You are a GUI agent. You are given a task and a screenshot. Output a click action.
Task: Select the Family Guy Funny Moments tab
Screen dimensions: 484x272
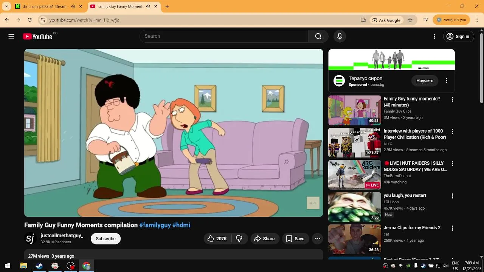point(120,6)
